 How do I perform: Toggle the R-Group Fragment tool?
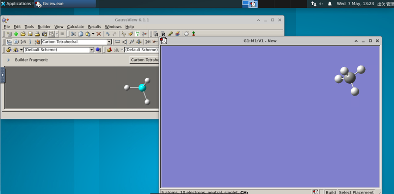23,42
